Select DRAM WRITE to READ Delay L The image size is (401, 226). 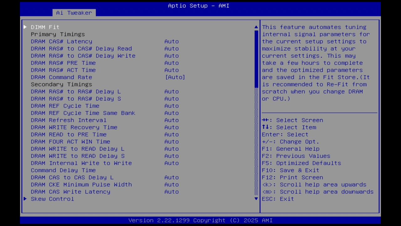tap(94, 149)
